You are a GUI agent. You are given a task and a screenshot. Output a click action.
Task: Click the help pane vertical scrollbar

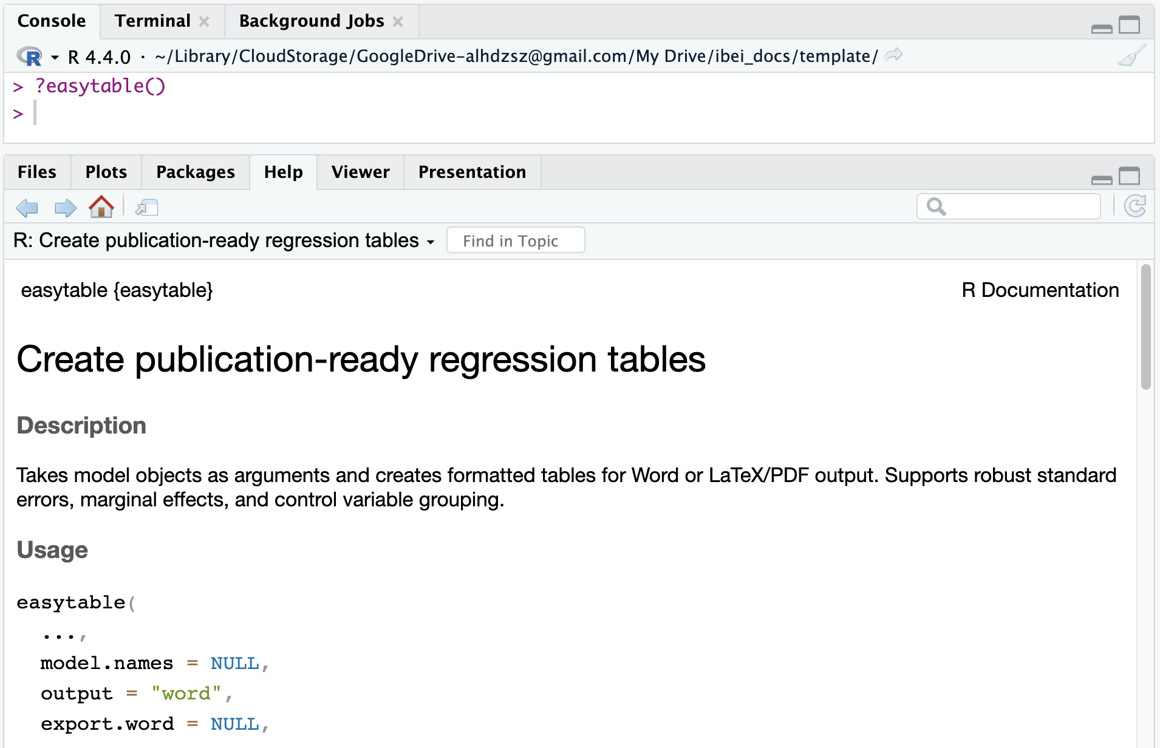coord(1145,328)
